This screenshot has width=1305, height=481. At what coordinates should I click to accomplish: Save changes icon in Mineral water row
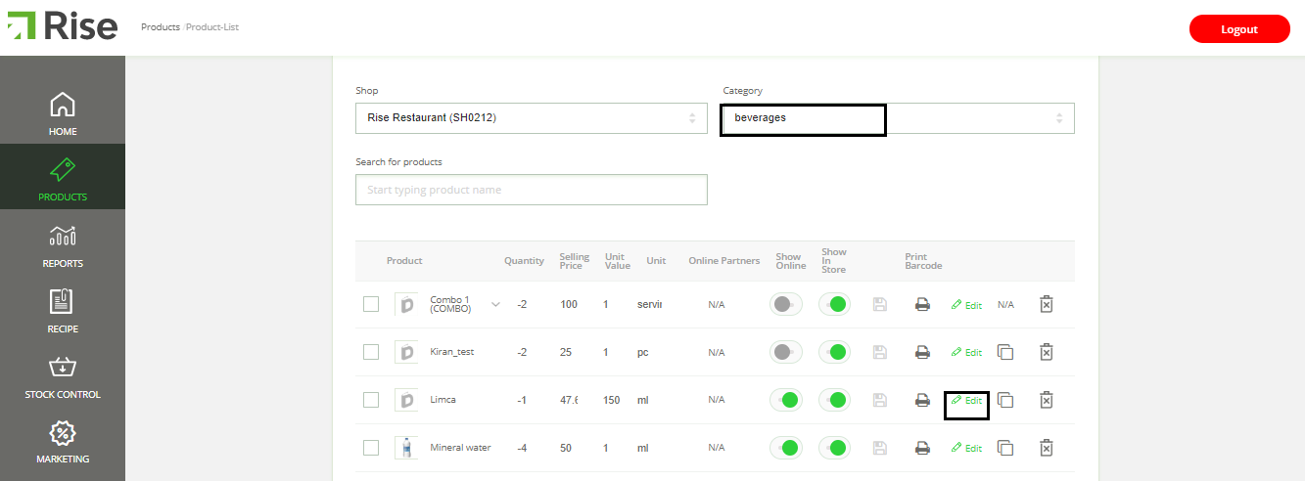click(x=879, y=448)
